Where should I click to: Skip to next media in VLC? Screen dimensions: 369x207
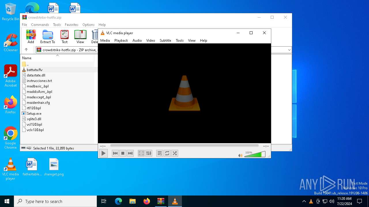click(x=130, y=154)
